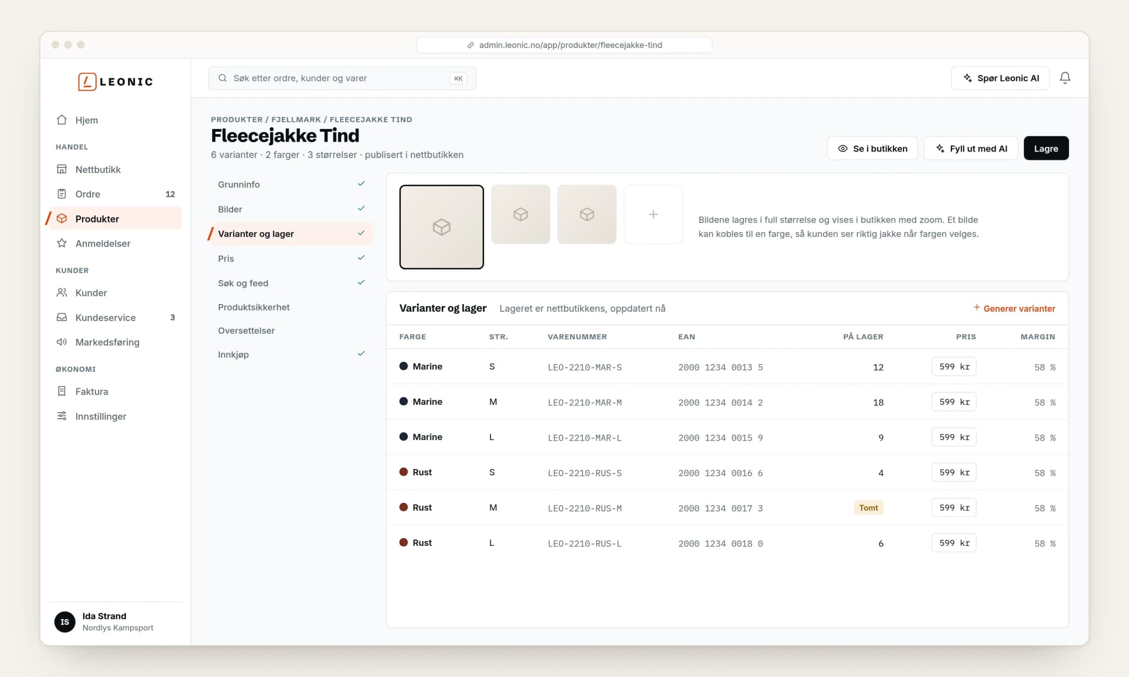The width and height of the screenshot is (1129, 677).
Task: Click the Rust S color dot
Action: point(404,472)
